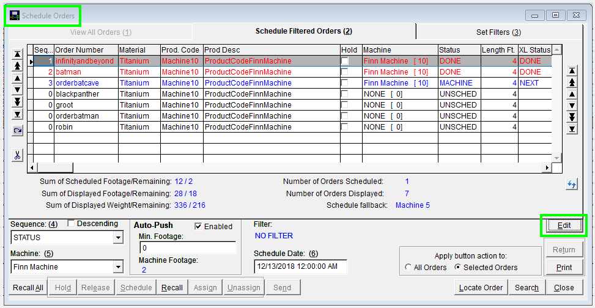This screenshot has width=595, height=308.
Task: Check the Descending sequence checkbox
Action: [x=70, y=224]
